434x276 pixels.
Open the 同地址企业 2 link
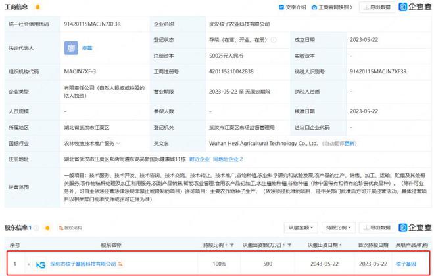coord(228,159)
